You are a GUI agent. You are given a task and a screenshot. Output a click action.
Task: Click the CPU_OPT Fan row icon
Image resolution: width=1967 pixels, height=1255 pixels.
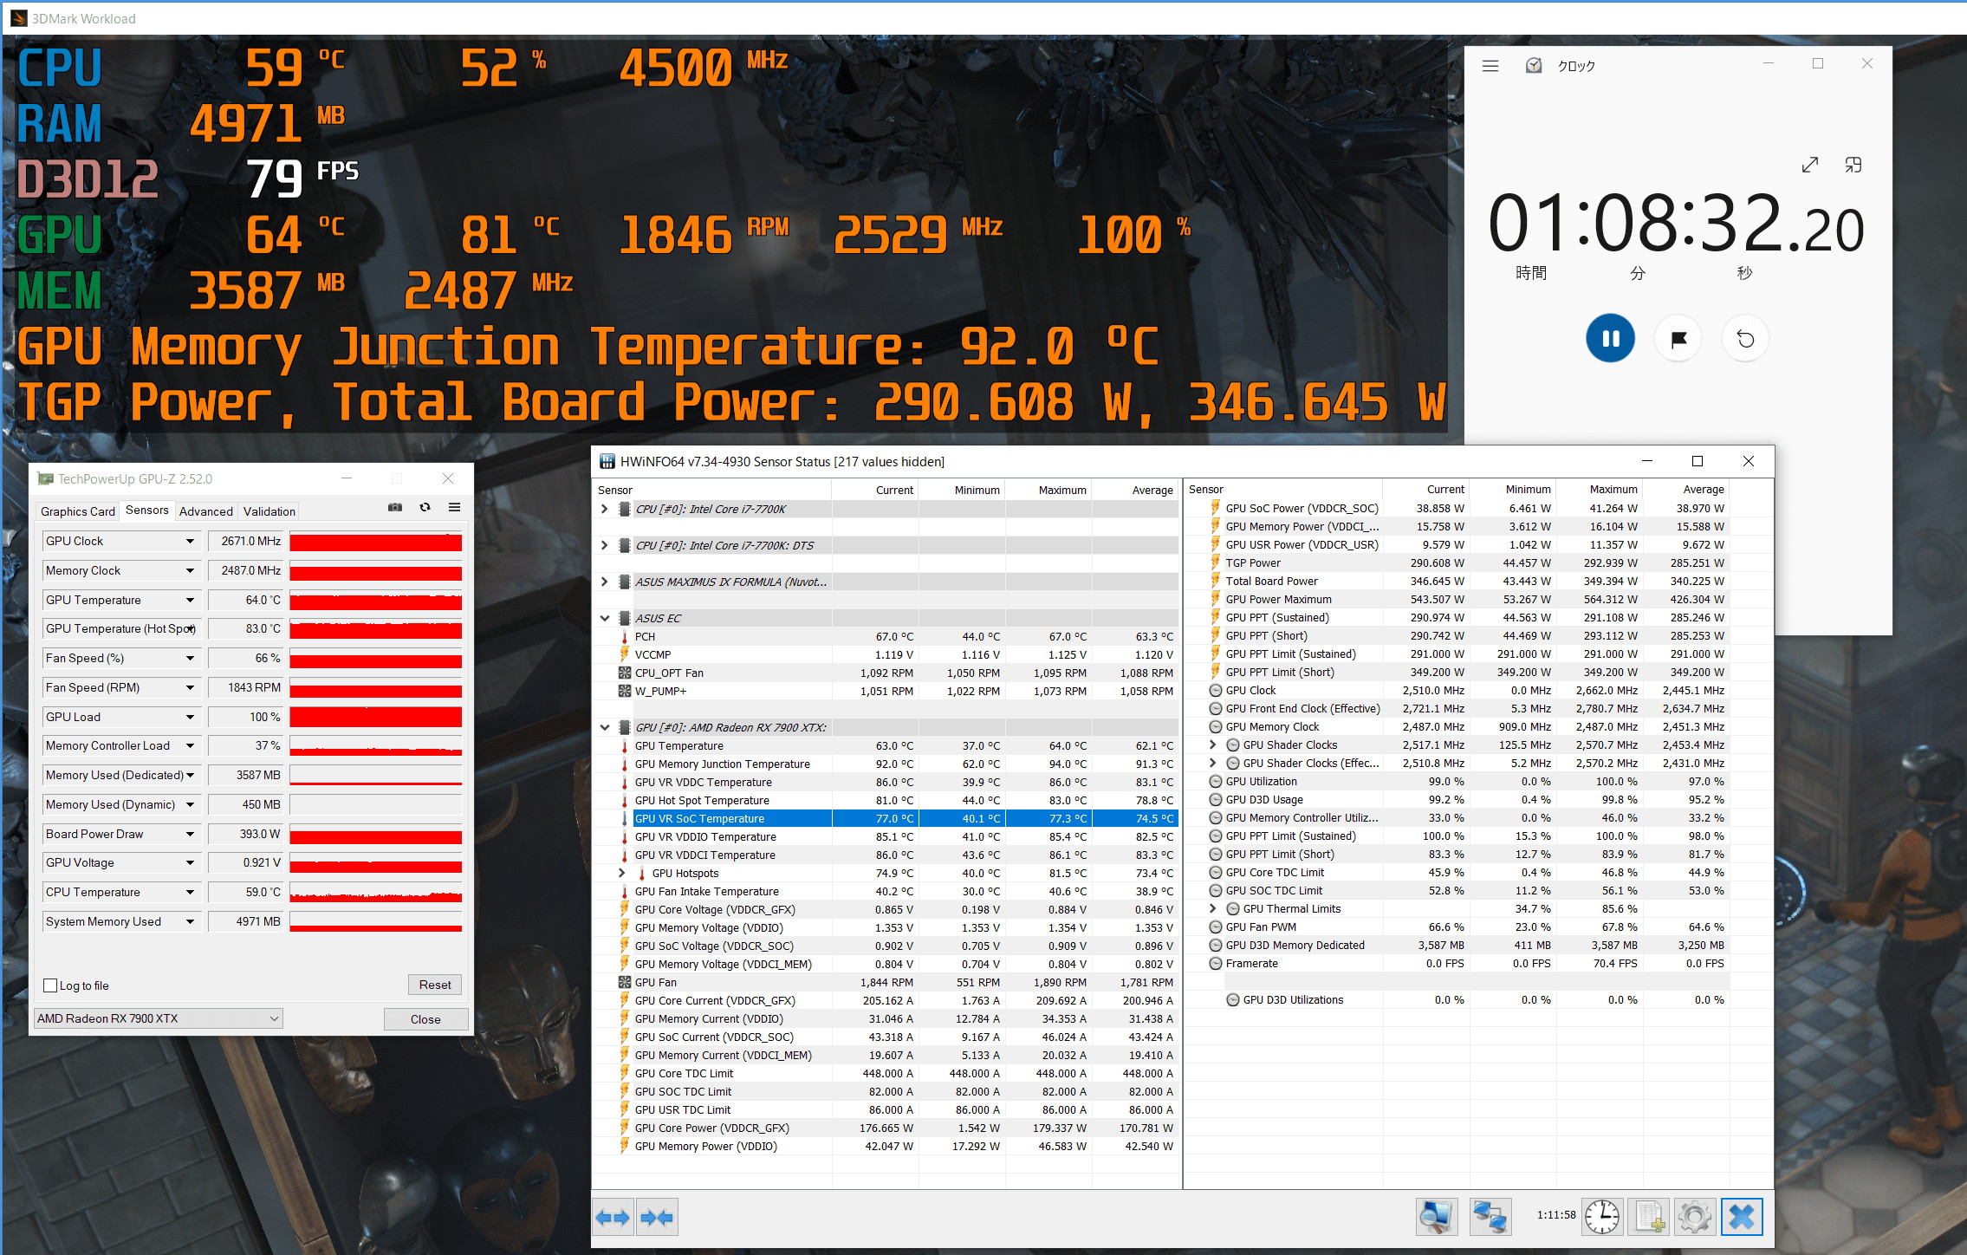pyautogui.click(x=625, y=673)
